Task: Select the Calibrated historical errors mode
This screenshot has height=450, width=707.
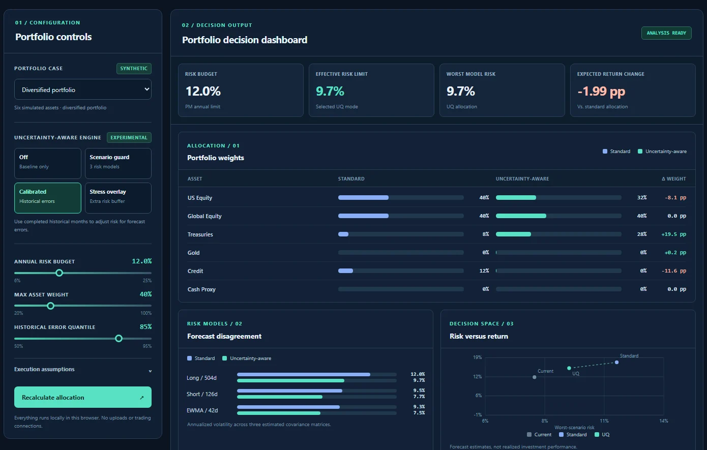Action: (x=48, y=198)
